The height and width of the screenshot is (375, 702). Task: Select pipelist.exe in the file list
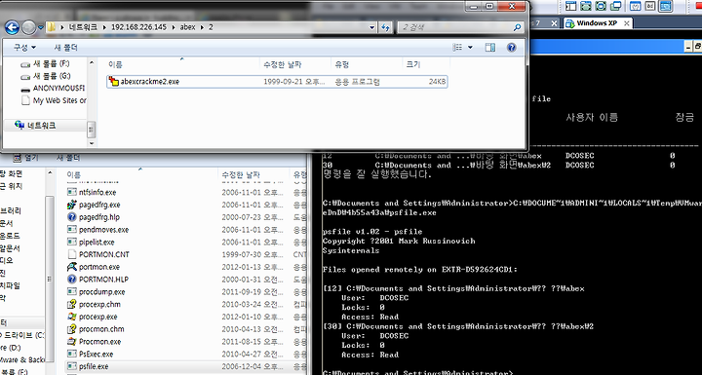click(91, 243)
